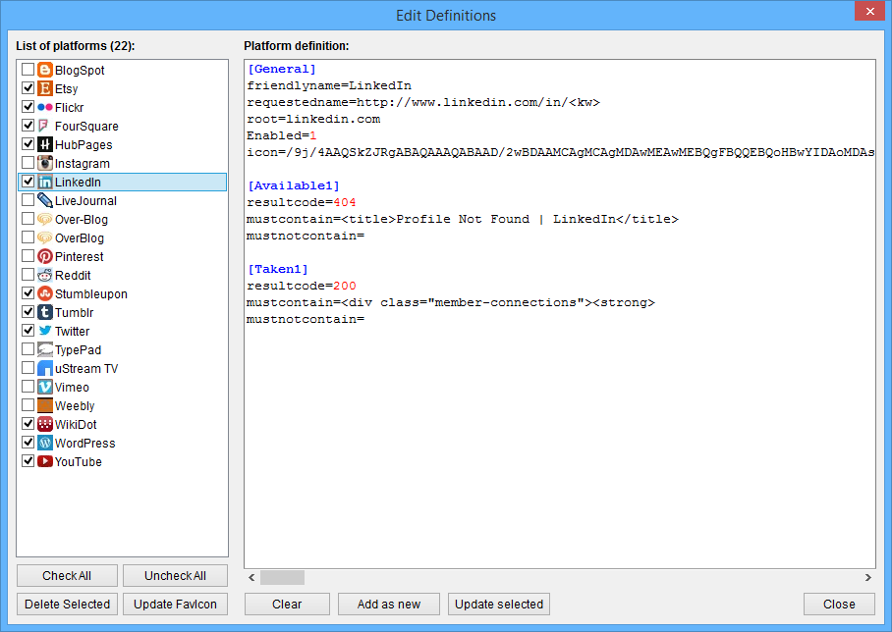Click the BlogSpot platform icon
The width and height of the screenshot is (892, 632).
[44, 71]
